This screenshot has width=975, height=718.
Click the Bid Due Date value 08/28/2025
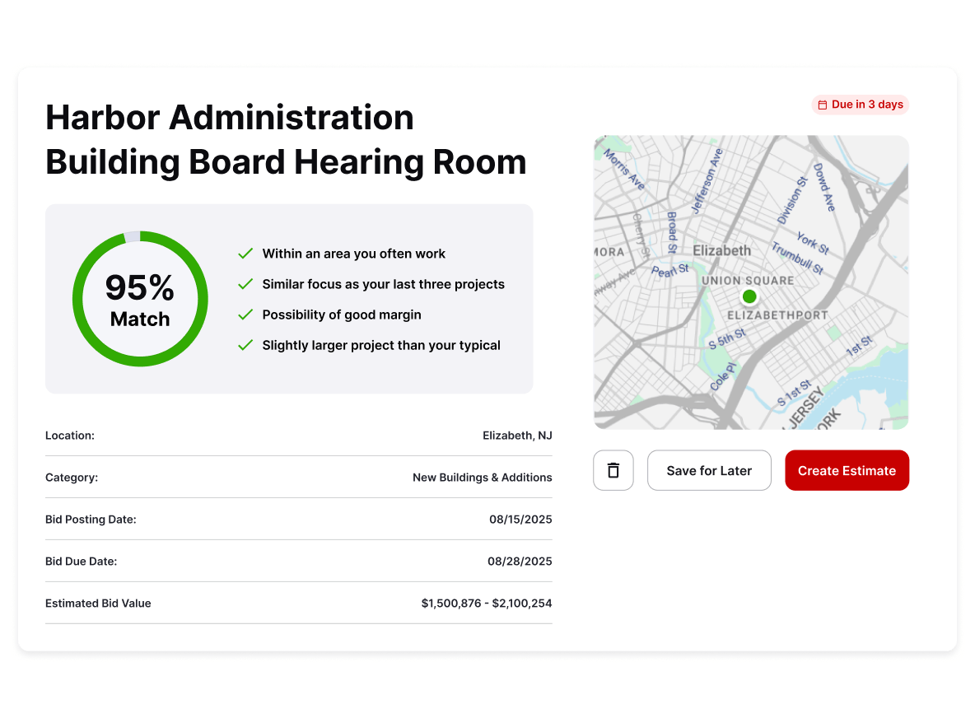tap(520, 562)
